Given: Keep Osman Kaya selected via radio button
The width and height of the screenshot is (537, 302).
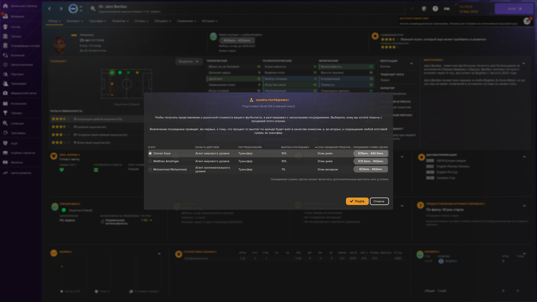Looking at the screenshot, I should pyautogui.click(x=150, y=153).
